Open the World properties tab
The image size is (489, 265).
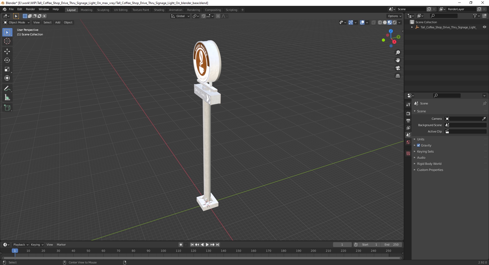[408, 142]
